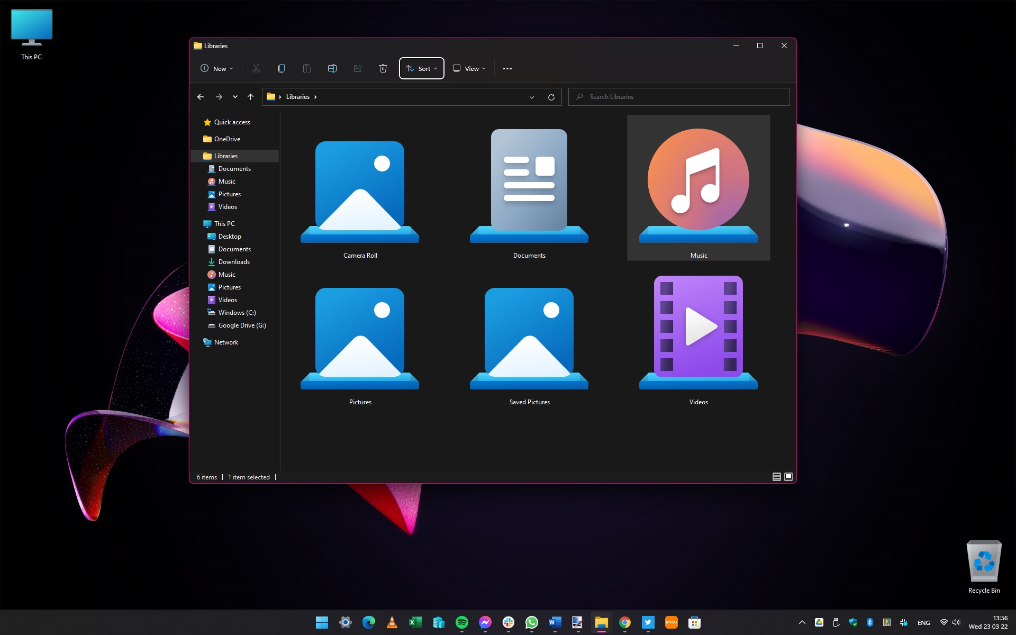Image resolution: width=1016 pixels, height=635 pixels.
Task: Open the Sort dropdown
Action: pos(421,68)
